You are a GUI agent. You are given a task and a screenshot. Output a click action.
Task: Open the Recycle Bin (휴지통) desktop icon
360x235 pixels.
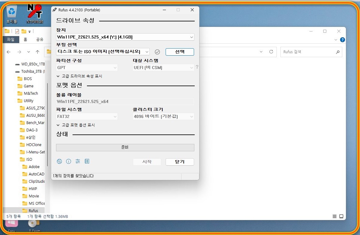click(x=12, y=14)
